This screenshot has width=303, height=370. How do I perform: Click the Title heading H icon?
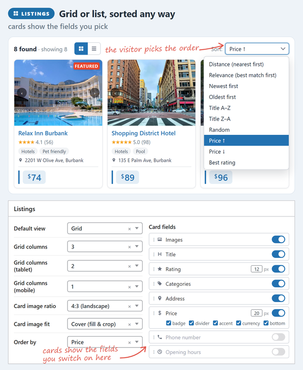point(160,254)
